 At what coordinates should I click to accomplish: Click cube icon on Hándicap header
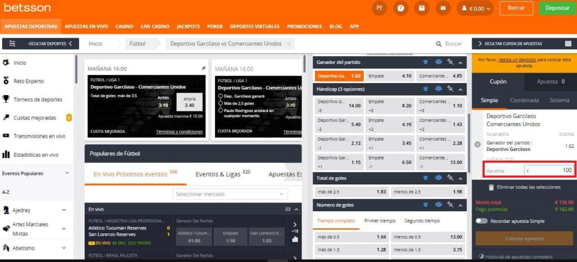(x=438, y=89)
